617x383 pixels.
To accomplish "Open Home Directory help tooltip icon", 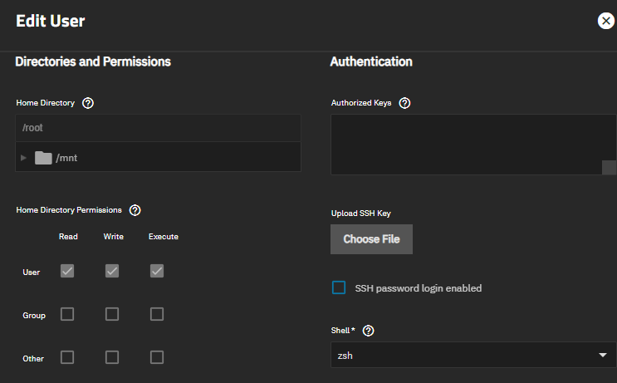I will [x=88, y=103].
